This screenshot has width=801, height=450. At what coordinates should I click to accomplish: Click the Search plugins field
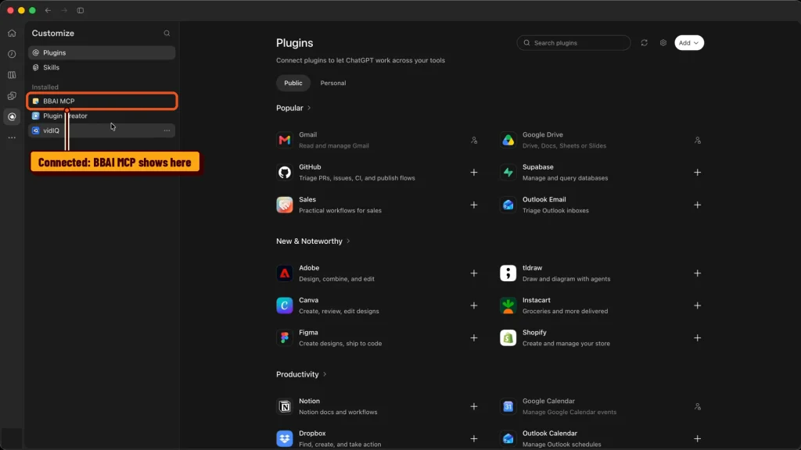(x=573, y=43)
